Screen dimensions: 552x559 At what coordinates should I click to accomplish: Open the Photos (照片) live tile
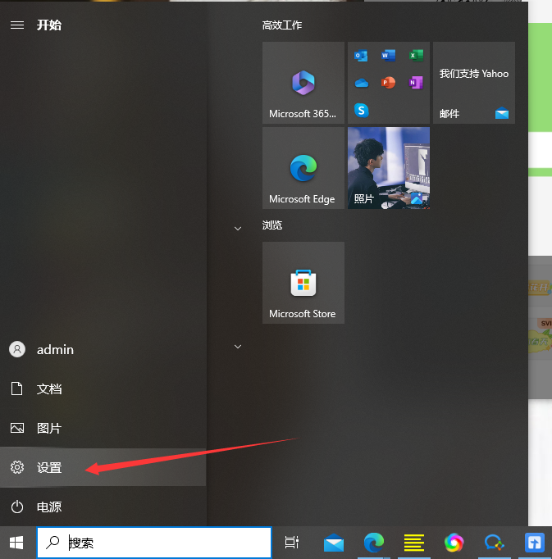(388, 168)
